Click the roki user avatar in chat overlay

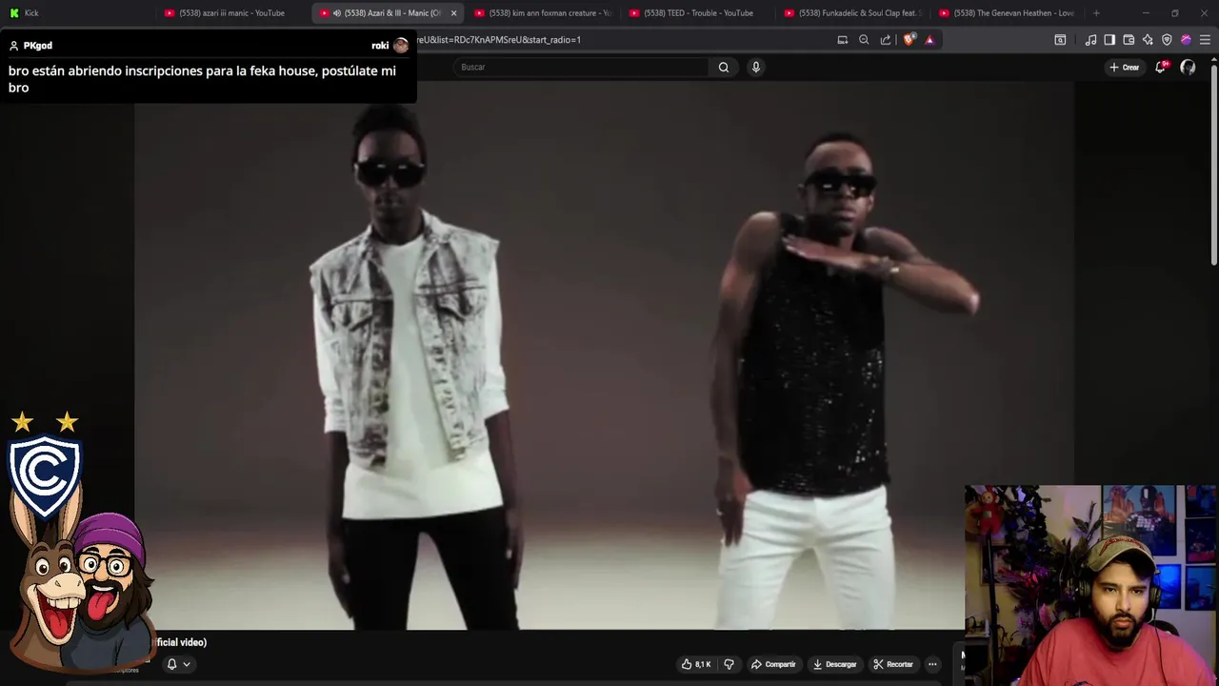[401, 46]
